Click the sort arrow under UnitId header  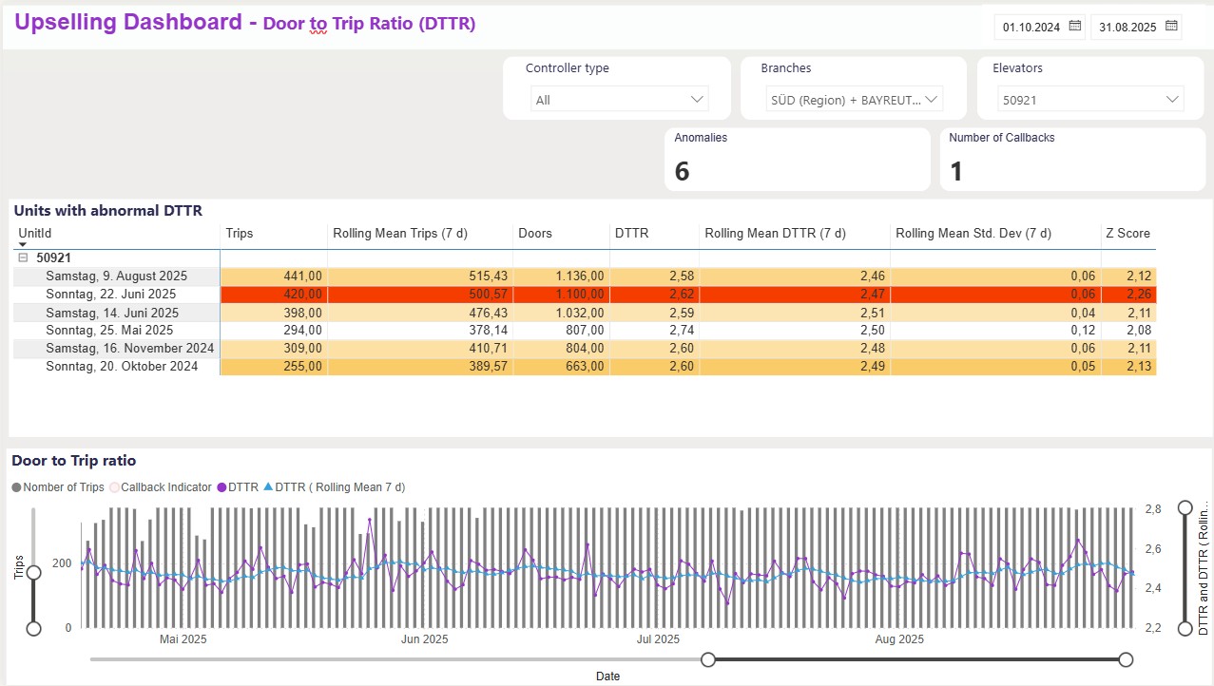click(x=23, y=244)
